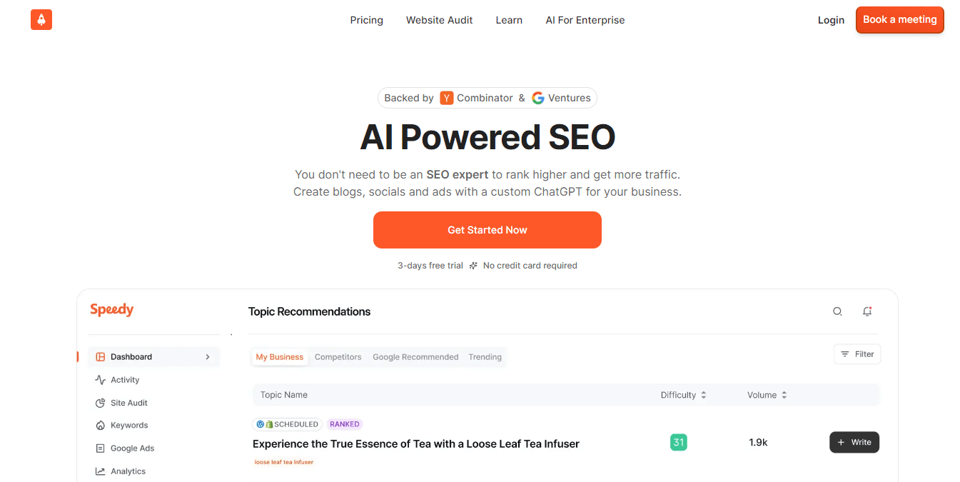Switch to the Google Recommended tab
This screenshot has width=960, height=482.
pyautogui.click(x=415, y=357)
